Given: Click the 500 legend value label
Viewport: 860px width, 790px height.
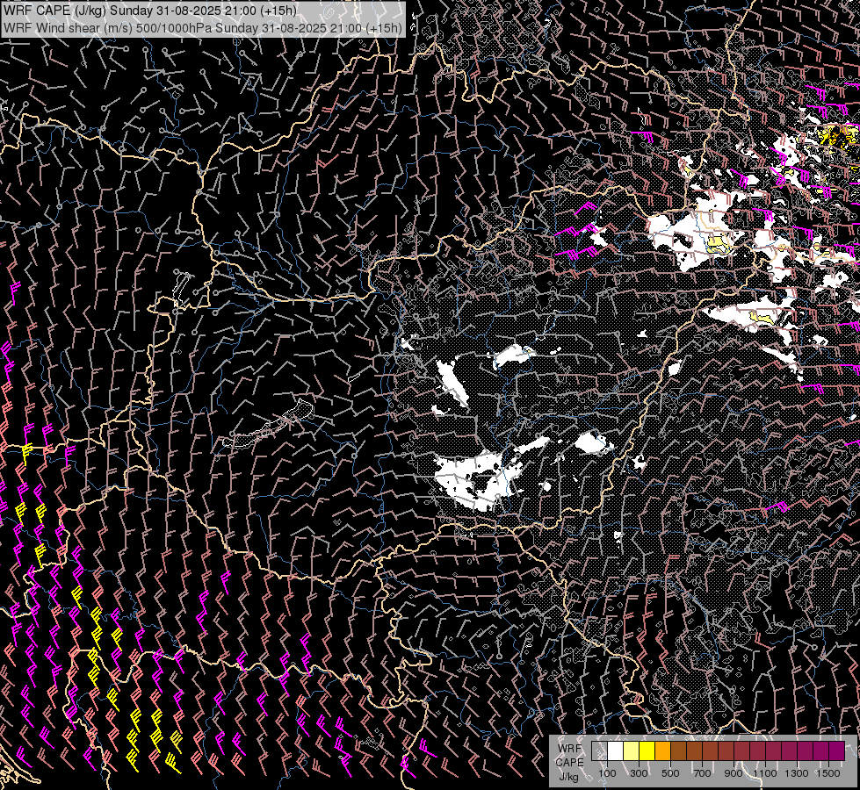Looking at the screenshot, I should [670, 773].
